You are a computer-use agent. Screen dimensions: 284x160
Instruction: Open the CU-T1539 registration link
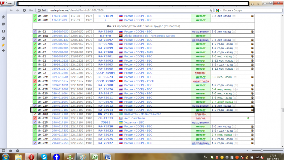coord(105,118)
